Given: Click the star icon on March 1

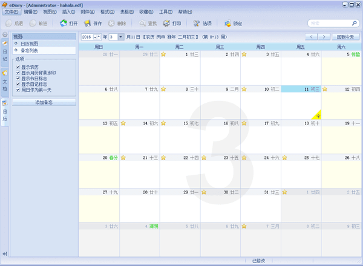Looking at the screenshot, I should click(x=163, y=54).
